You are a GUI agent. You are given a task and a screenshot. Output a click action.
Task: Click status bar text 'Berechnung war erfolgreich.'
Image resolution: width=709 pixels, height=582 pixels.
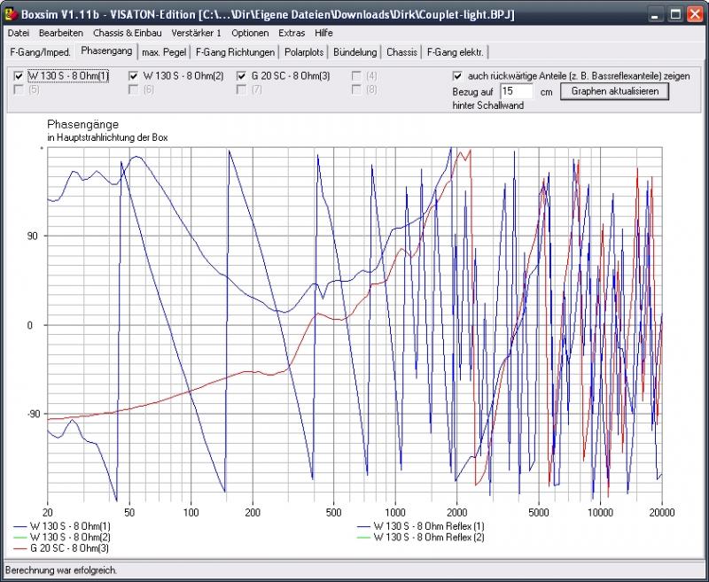pyautogui.click(x=61, y=570)
